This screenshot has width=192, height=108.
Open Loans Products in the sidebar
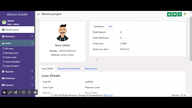(x=11, y=66)
